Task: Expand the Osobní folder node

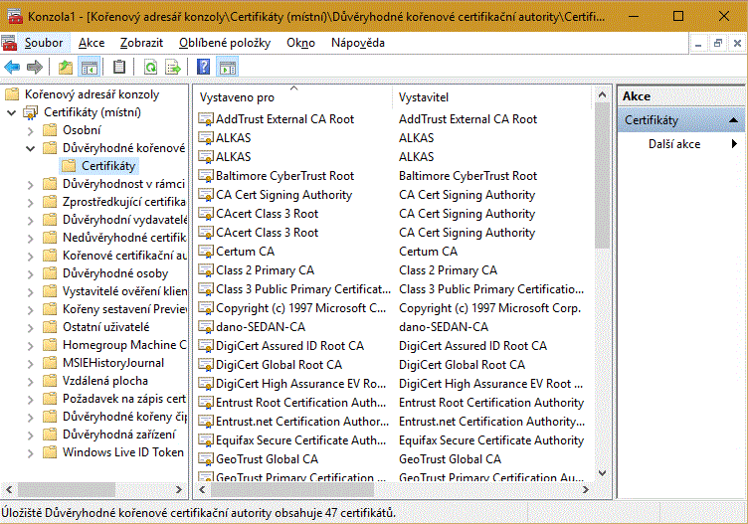Action: pos(31,130)
